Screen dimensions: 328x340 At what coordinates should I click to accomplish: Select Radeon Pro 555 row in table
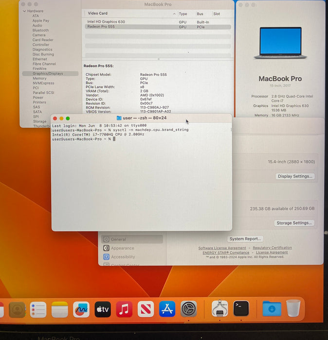pos(158,27)
